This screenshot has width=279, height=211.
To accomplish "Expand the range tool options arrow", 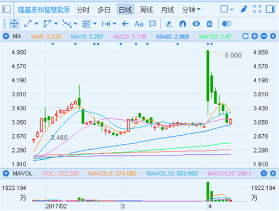I will tap(114, 24).
